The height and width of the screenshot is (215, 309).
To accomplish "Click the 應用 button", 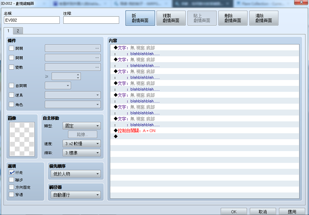I will (x=292, y=212).
